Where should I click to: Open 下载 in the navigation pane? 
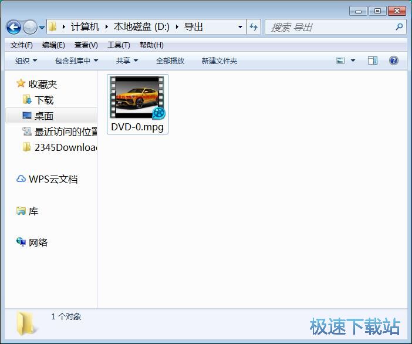click(x=44, y=100)
